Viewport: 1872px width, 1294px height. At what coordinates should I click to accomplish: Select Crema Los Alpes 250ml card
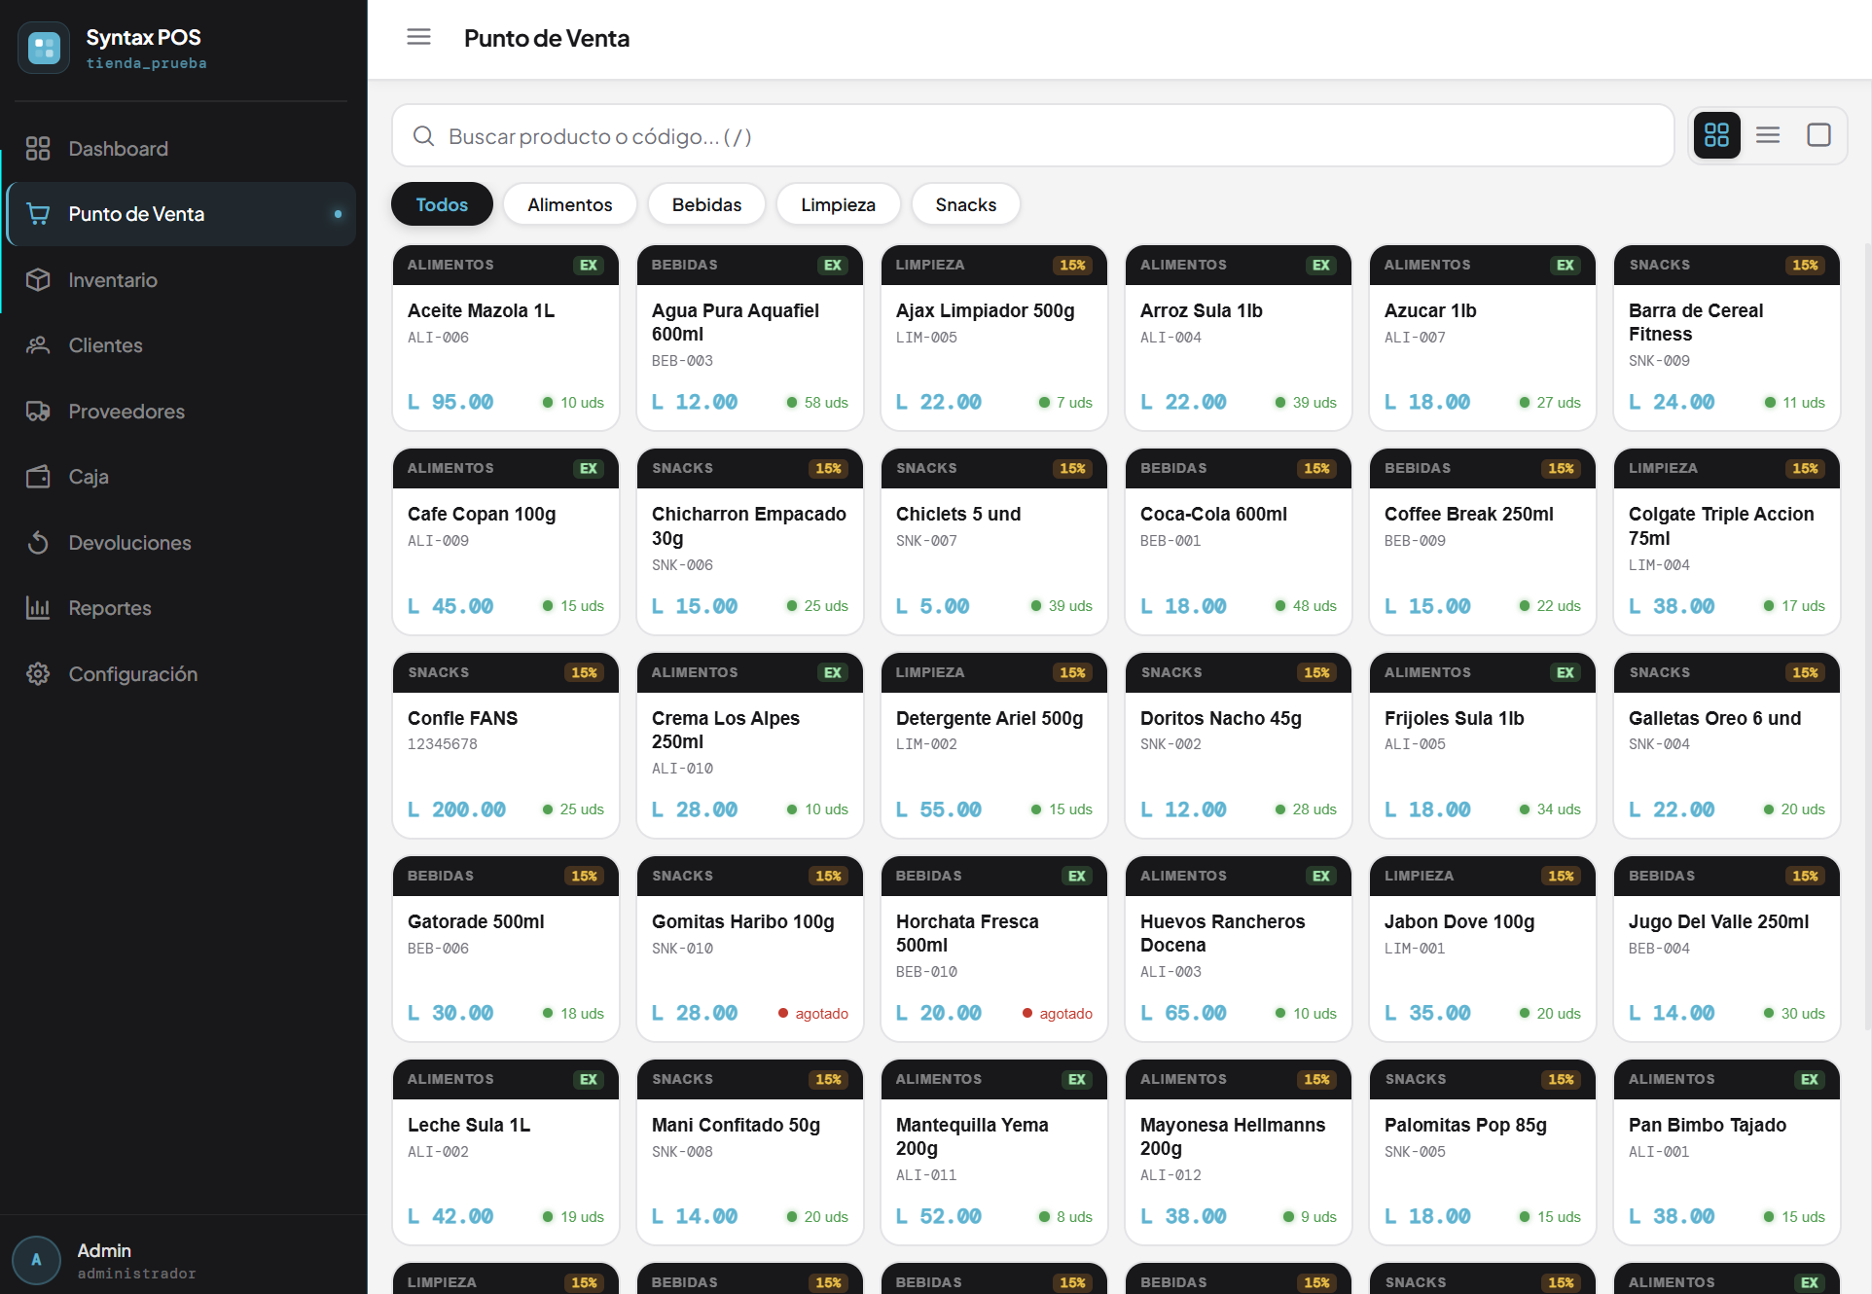click(749, 745)
